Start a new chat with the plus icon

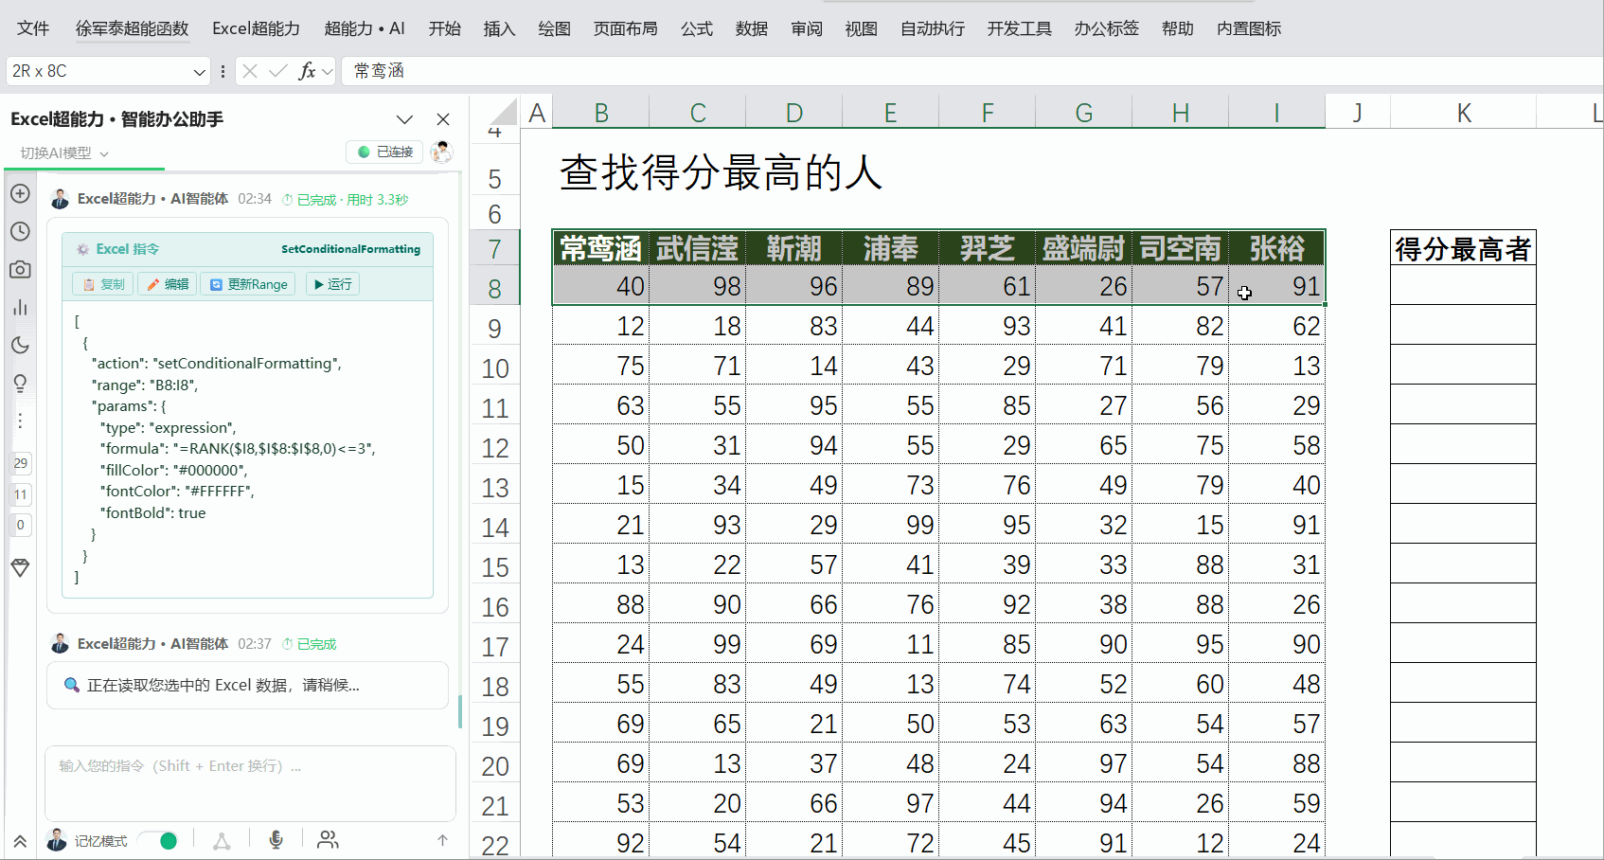[x=20, y=193]
